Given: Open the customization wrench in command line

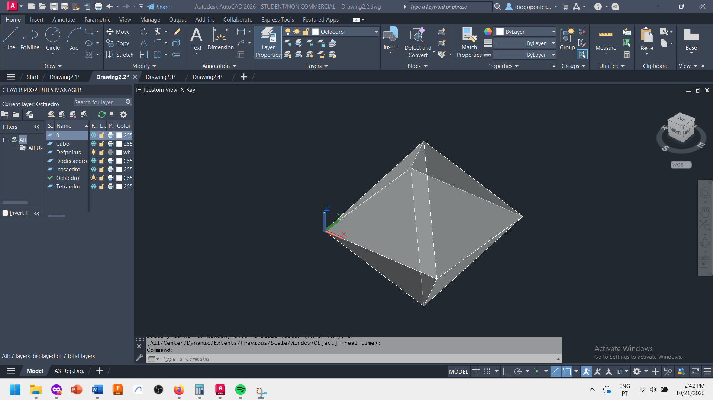Looking at the screenshot, I should coord(139,358).
